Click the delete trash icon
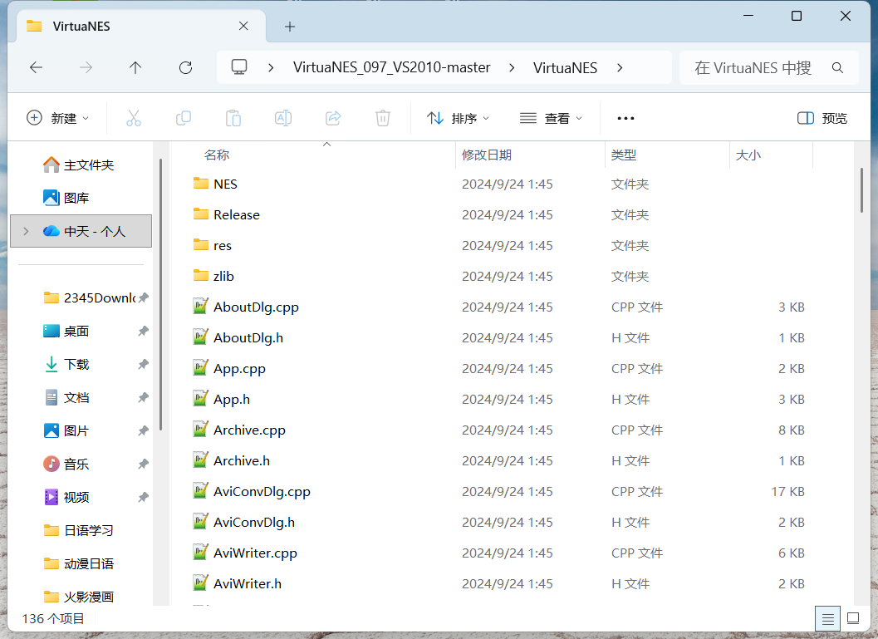Screen dimensions: 878x639 coord(382,118)
